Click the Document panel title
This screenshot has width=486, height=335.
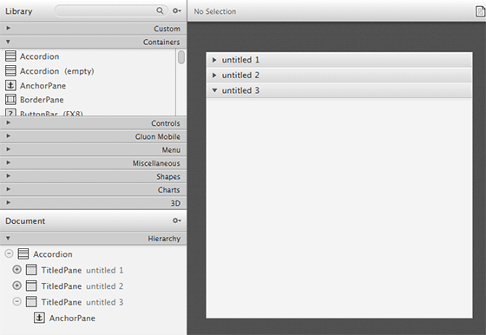pos(25,221)
